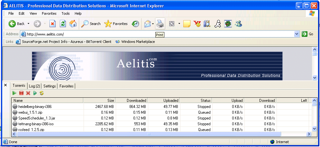Expand the Address bar dropdown
Viewport: 320px width, 147px height.
click(297, 34)
